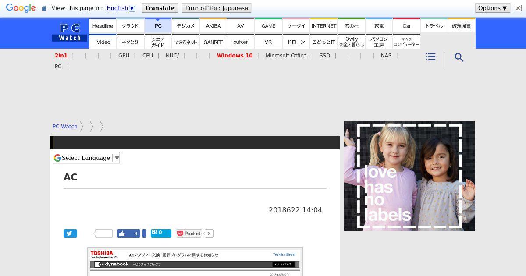Image resolution: width=526 pixels, height=276 pixels.
Task: Open the 家電 tab
Action: (379, 26)
